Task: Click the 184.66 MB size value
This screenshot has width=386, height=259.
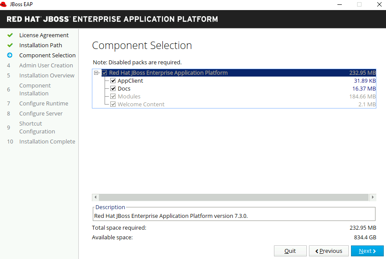Action: coord(362,96)
